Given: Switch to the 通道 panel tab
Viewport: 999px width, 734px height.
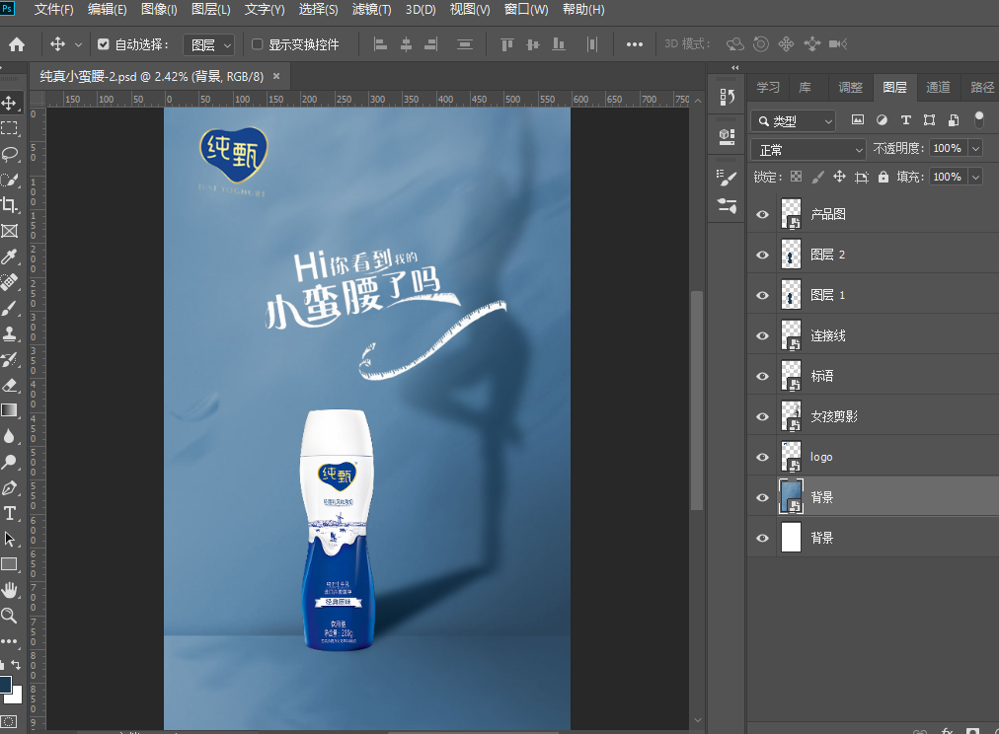Looking at the screenshot, I should click(x=938, y=87).
